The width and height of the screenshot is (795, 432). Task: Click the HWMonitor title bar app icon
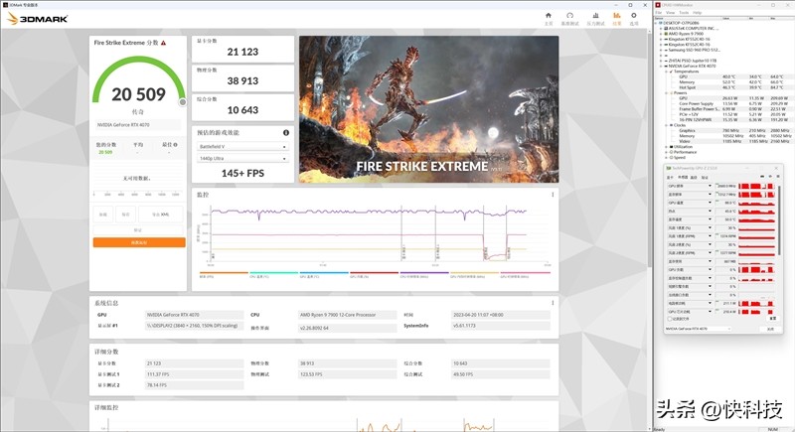[658, 5]
